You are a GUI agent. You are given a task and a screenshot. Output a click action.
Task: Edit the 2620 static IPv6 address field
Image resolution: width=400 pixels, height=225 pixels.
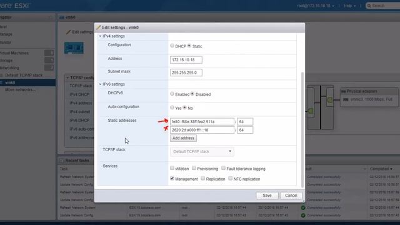tap(202, 130)
